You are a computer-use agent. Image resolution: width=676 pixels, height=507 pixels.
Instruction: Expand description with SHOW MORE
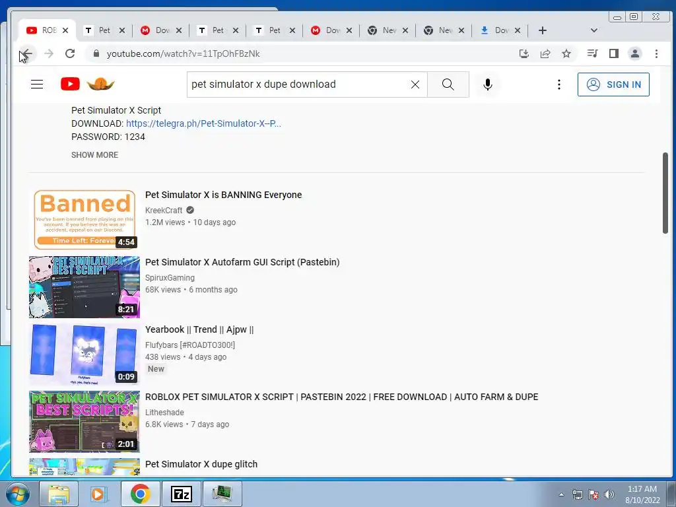point(94,154)
